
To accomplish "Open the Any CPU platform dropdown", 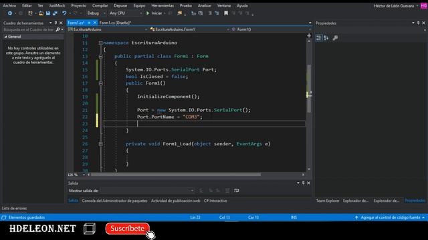I will pyautogui.click(x=126, y=13).
